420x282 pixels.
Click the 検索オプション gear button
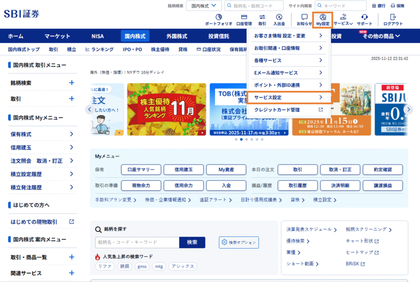tap(239, 242)
